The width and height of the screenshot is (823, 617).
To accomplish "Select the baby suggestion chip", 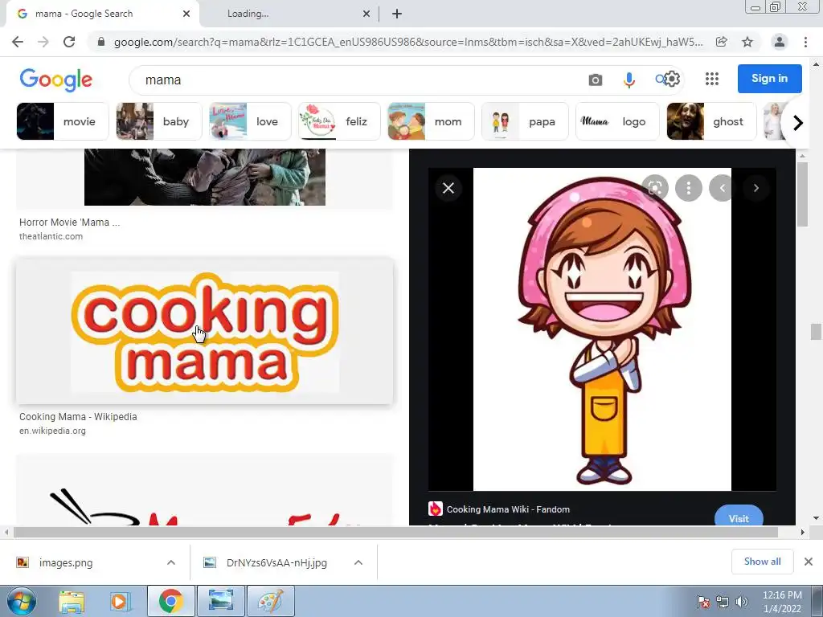I will pos(159,122).
